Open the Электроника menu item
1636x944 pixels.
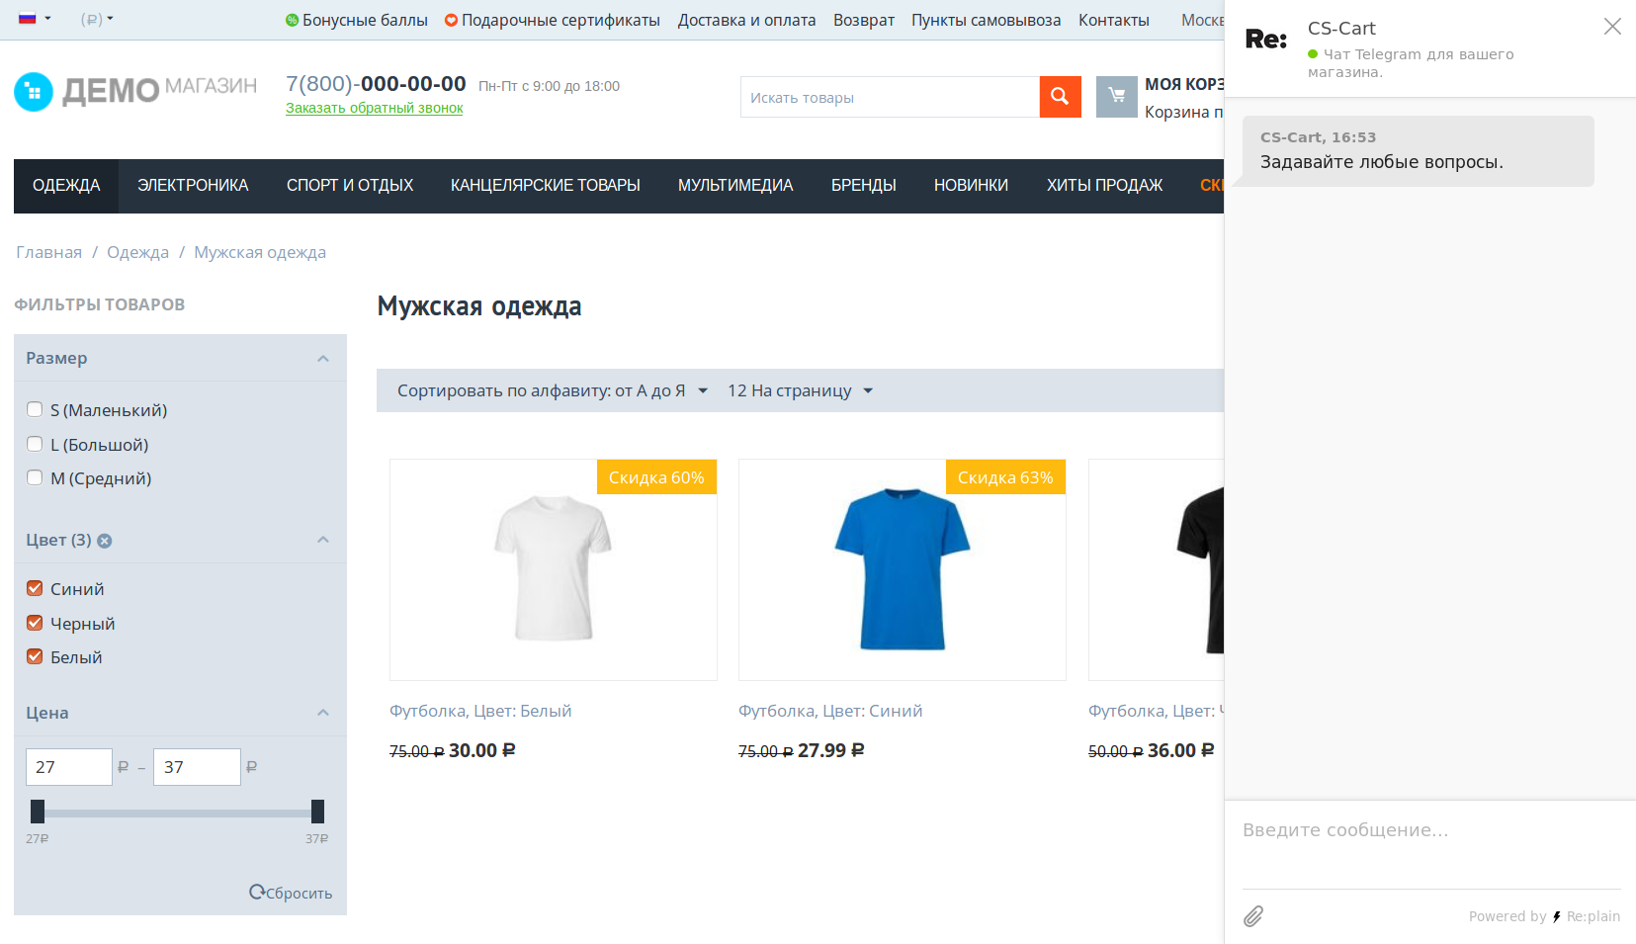[x=193, y=186]
